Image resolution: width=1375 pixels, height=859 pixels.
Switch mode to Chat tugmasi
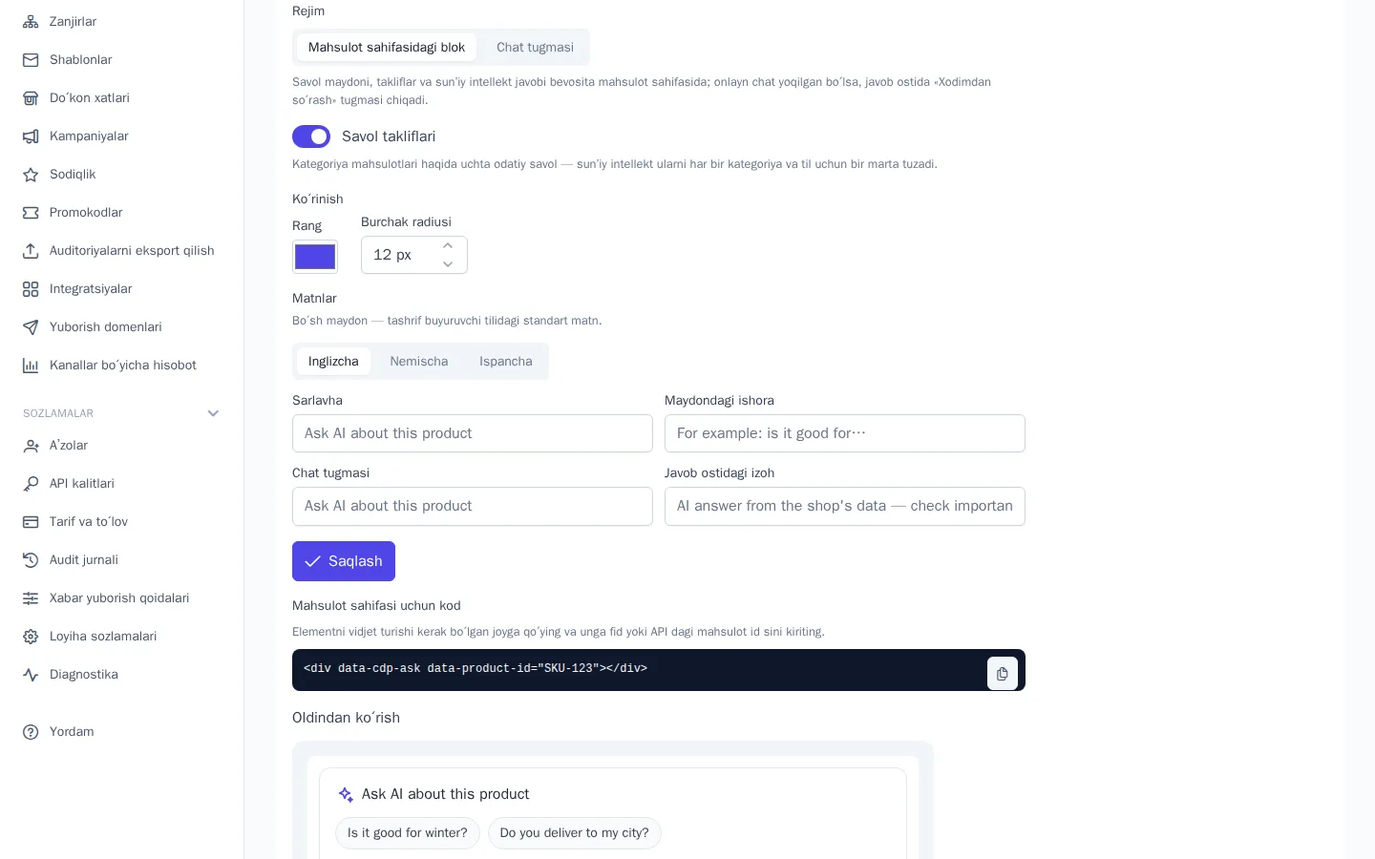point(535,47)
